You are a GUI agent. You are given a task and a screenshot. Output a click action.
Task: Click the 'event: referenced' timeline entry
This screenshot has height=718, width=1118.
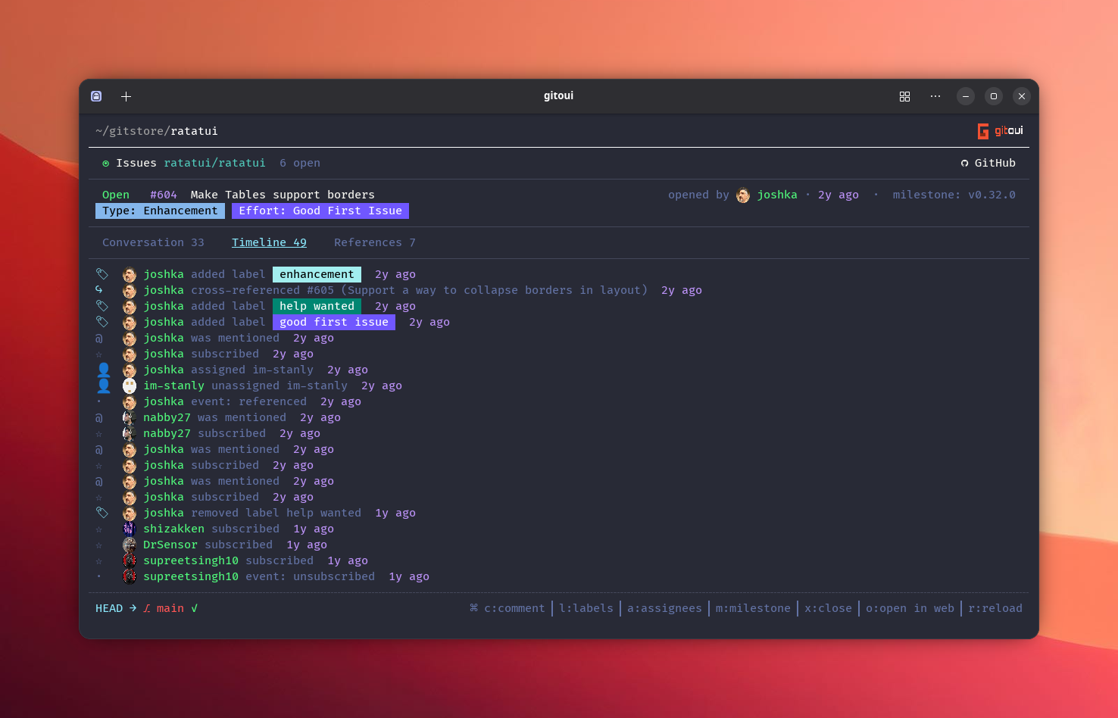[248, 401]
